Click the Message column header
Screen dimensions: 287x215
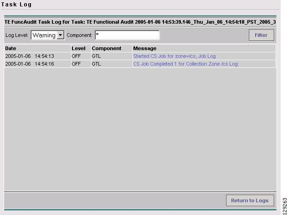pos(204,48)
